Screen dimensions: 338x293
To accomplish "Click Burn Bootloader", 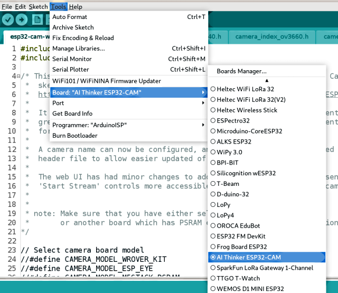I will pos(129,136).
